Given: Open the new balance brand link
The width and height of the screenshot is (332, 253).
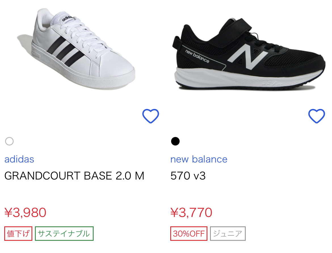Looking at the screenshot, I should 199,159.
